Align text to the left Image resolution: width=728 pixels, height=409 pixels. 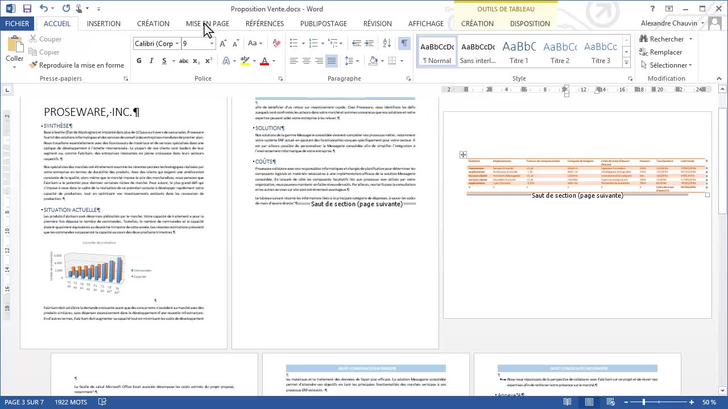tap(293, 61)
